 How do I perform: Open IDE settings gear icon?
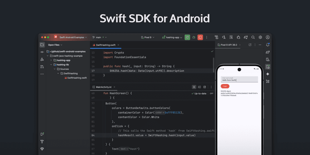click(x=260, y=37)
